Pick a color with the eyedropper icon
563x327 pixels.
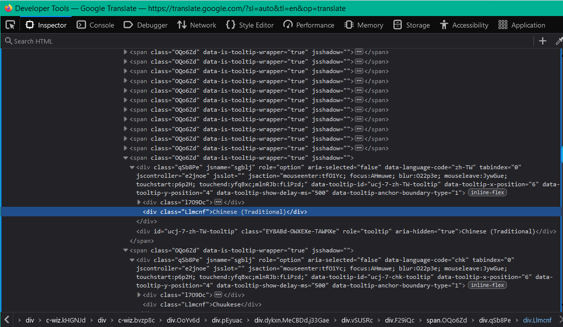pos(559,41)
